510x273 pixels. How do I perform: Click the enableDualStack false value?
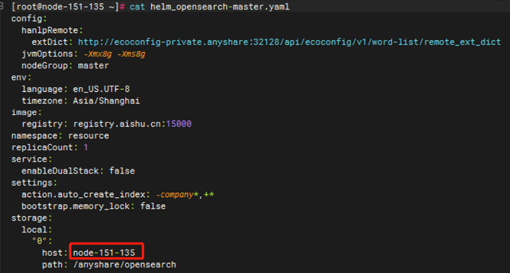tap(122, 171)
